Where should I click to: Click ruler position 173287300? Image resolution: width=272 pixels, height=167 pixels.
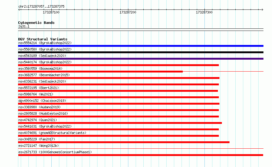(204, 12)
